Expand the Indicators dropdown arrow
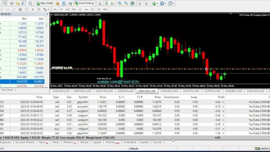The image size is (270, 152). click(157, 3)
